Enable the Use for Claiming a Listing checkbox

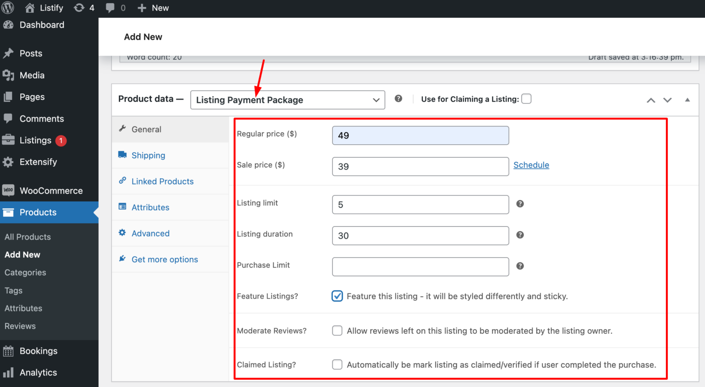[x=526, y=98]
